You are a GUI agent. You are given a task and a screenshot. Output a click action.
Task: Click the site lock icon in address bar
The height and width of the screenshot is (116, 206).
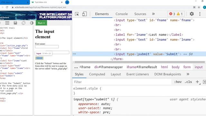13,7
